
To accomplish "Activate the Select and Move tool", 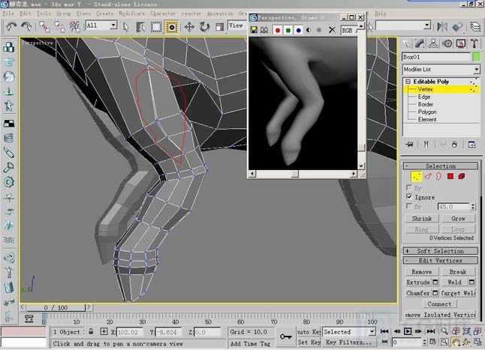I will point(189,27).
